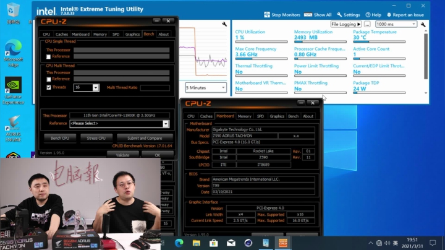The image size is (445, 250).
Task: Click the input language indicator in tray
Action: click(396, 243)
